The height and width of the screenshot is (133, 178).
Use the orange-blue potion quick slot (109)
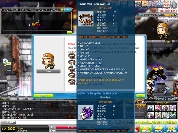[x=166, y=108]
